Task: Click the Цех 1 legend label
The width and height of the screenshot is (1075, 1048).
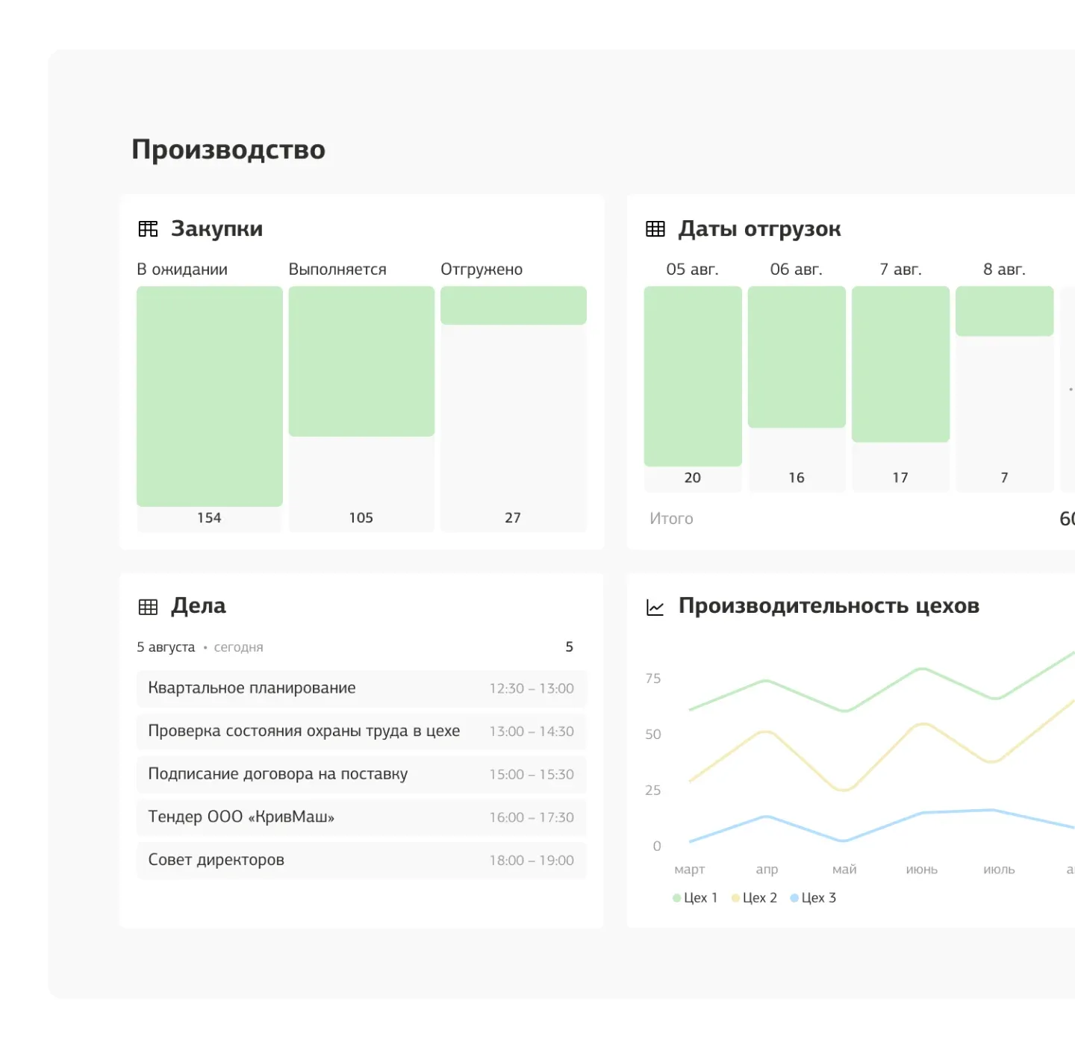Action: [x=700, y=898]
